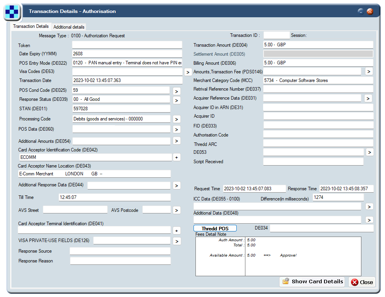Viewport: 385px width, 297px height.
Task: Expand AVS Postcode details arrow
Action: coord(176,210)
